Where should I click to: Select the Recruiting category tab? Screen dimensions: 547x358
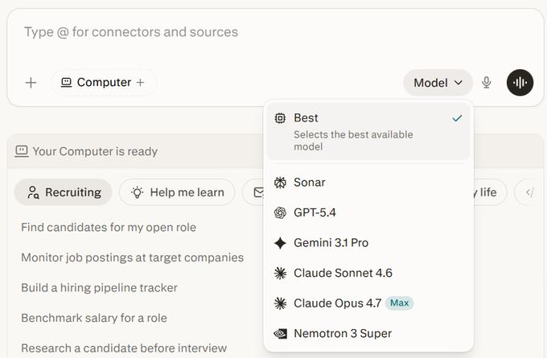pos(63,192)
